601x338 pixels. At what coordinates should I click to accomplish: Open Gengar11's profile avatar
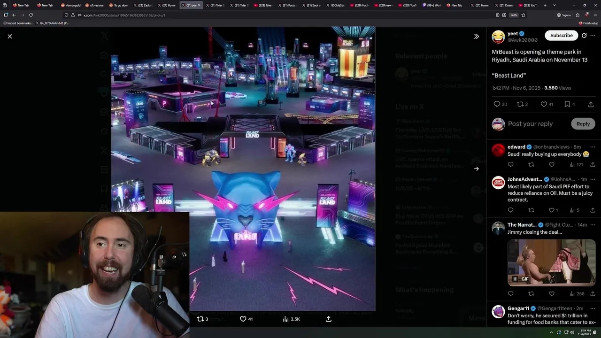[498, 312]
